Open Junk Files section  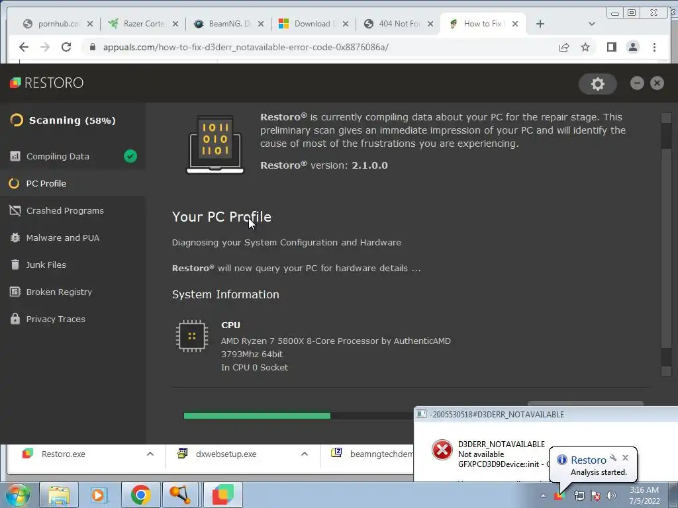(73, 265)
